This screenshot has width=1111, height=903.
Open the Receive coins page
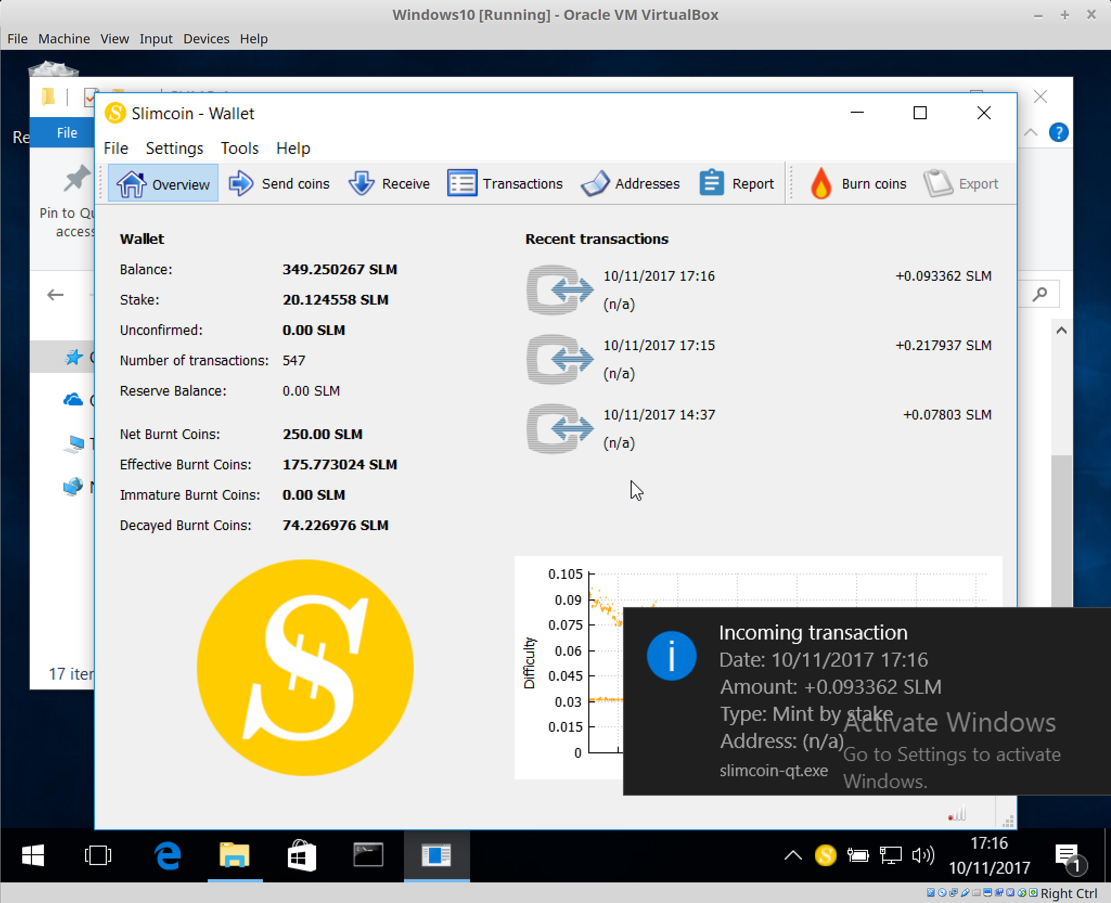(x=389, y=184)
